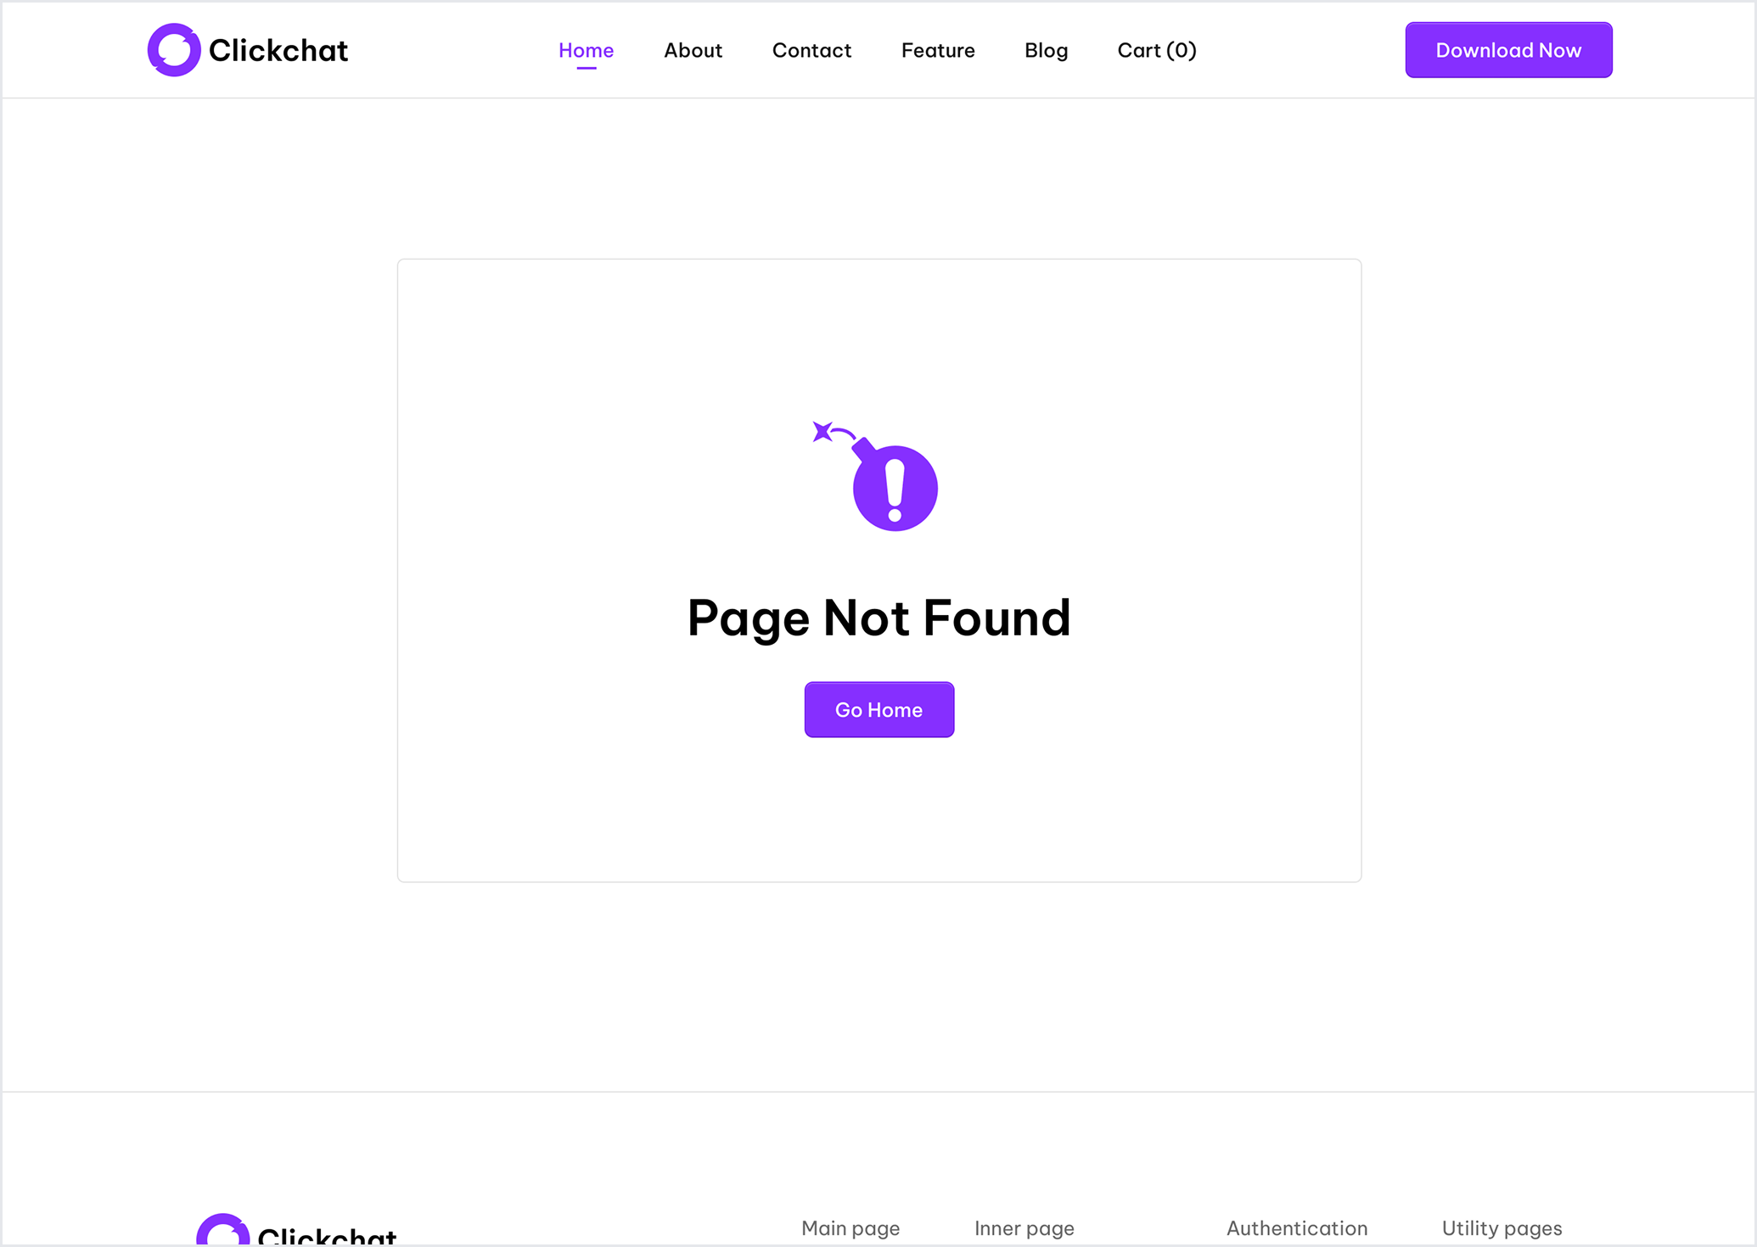Image resolution: width=1757 pixels, height=1247 pixels.
Task: Click the Download Now button
Action: 1508,50
